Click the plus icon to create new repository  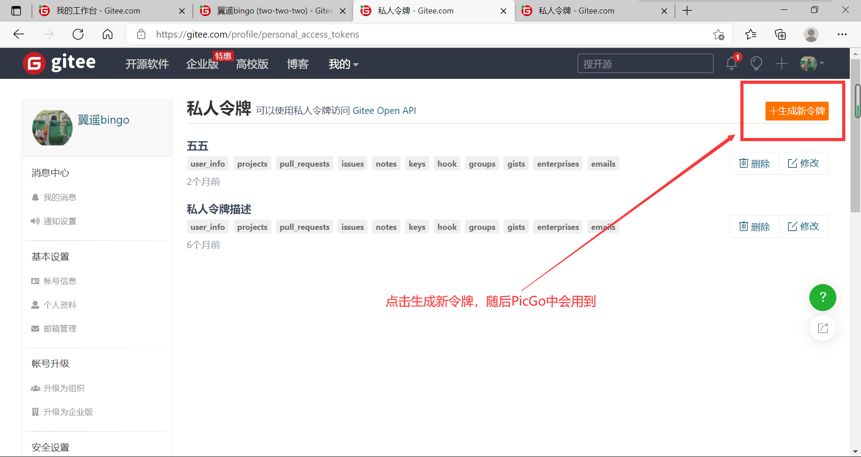(781, 63)
